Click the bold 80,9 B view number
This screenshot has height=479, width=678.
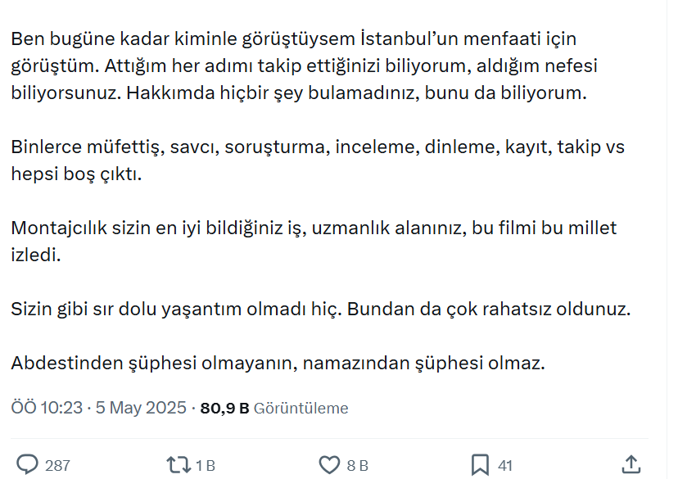[x=225, y=408]
